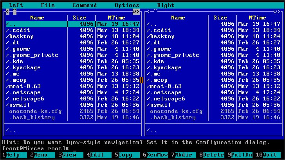Select .bash_history file in the right panel
The width and height of the screenshot is (285, 160).
[x=173, y=117]
